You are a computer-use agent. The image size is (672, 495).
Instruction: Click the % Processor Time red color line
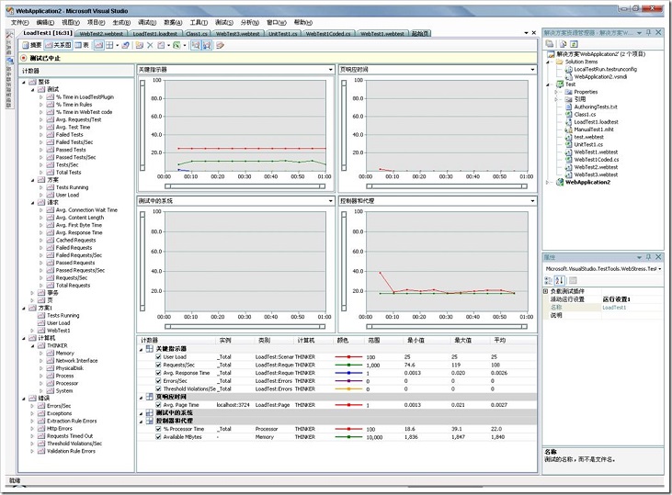point(348,429)
